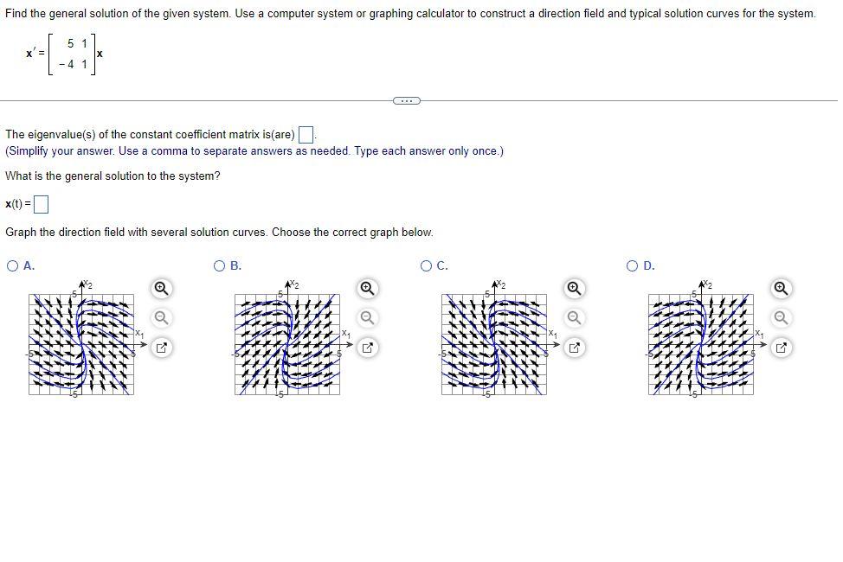This screenshot has width=843, height=562.
Task: Open graph B in a new window
Action: tap(366, 346)
